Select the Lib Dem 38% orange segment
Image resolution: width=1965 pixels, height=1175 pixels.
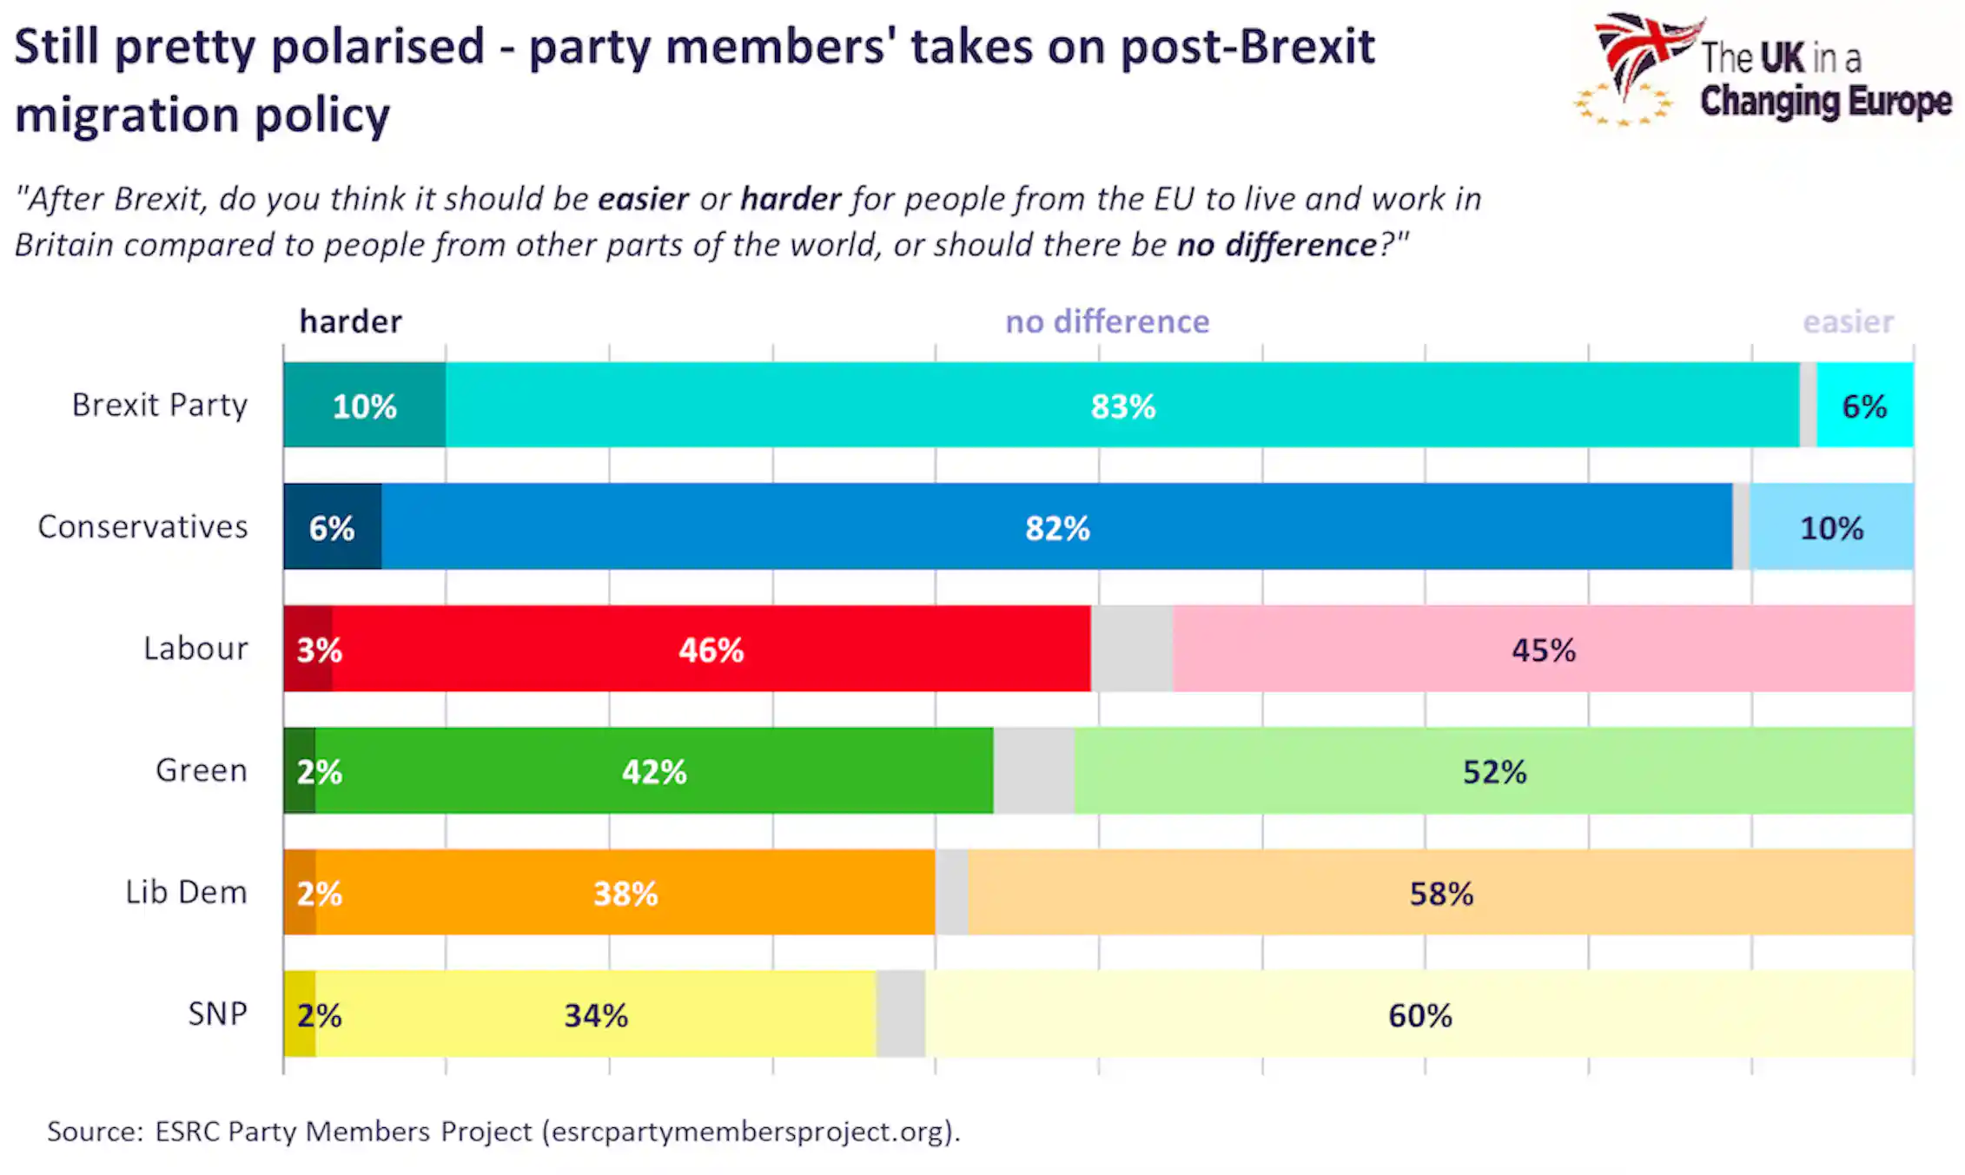(x=625, y=892)
